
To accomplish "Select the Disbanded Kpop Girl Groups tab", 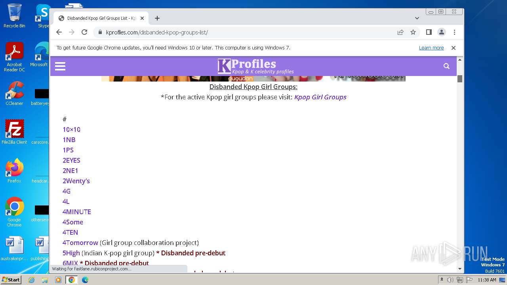I will tap(101, 18).
